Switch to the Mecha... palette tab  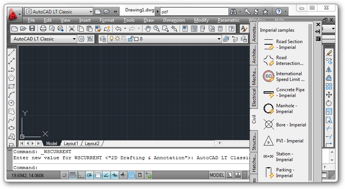coord(254,76)
